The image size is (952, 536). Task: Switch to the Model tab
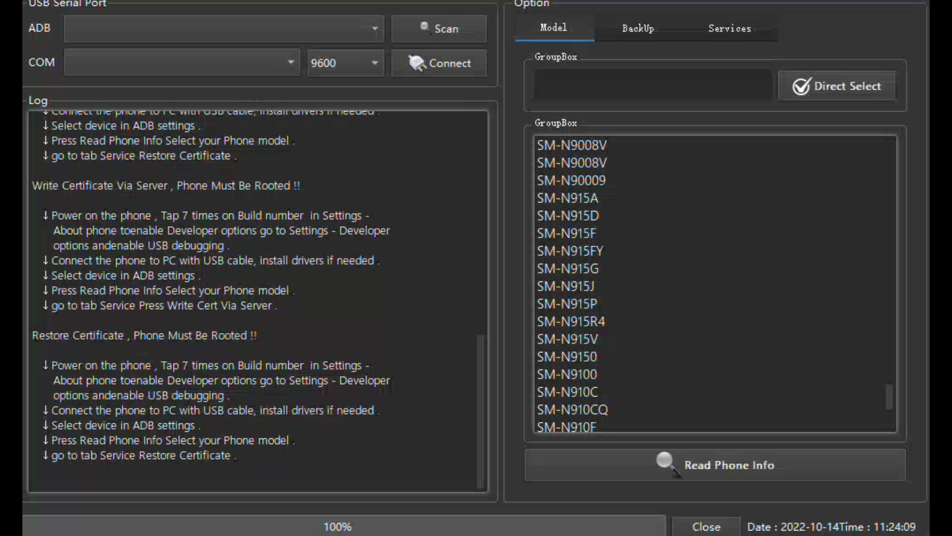tap(554, 28)
